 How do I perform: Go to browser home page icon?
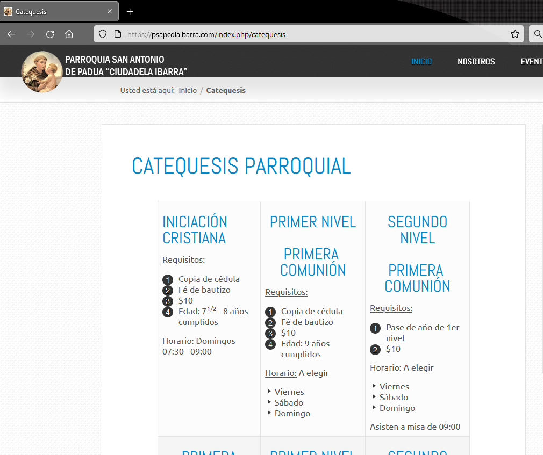coord(69,34)
